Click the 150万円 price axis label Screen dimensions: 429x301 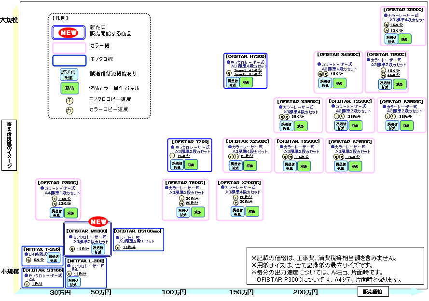241,292
